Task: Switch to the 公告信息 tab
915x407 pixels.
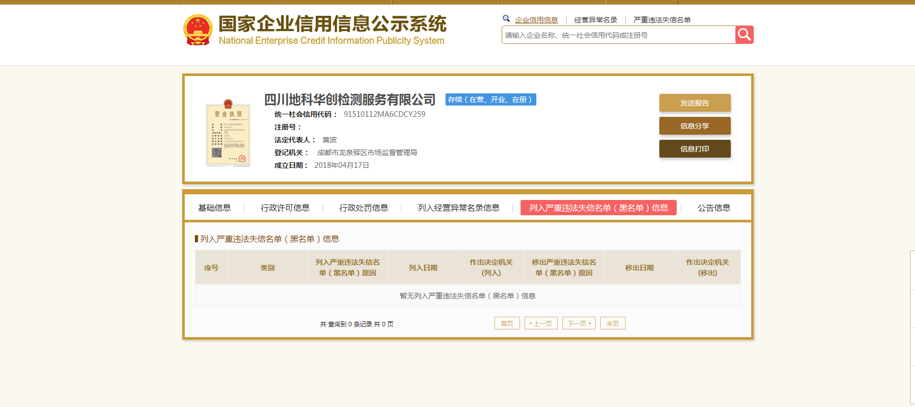Action: pyautogui.click(x=714, y=208)
